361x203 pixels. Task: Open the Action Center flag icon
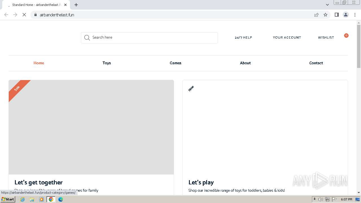tap(334, 199)
